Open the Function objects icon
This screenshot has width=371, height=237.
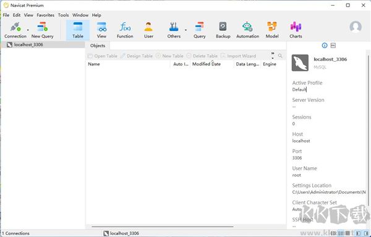[125, 30]
